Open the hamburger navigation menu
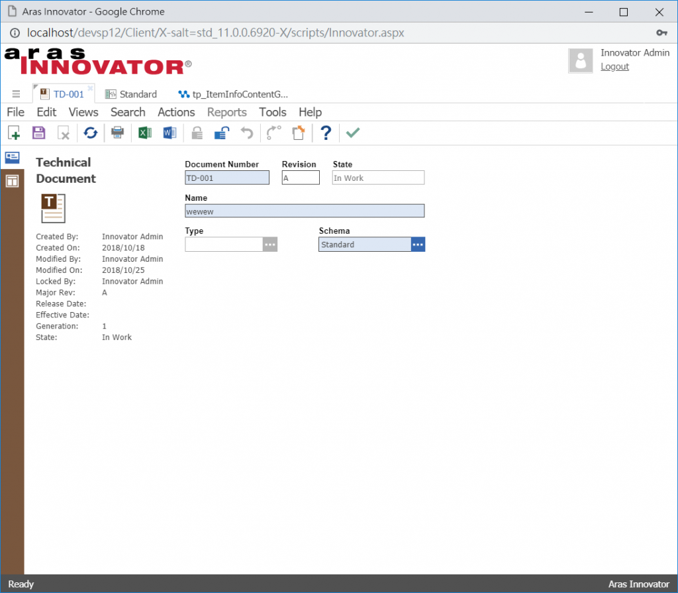 [16, 94]
